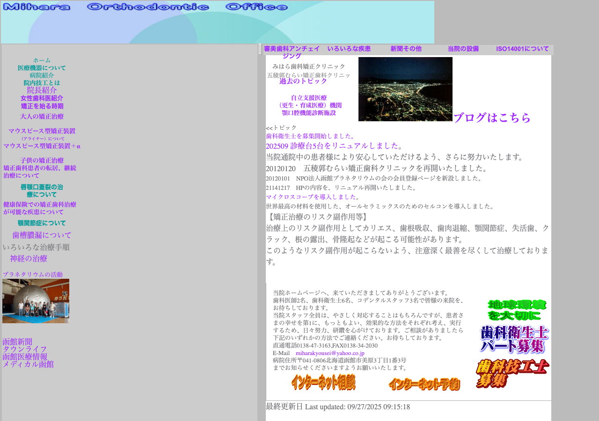Open 唇顎口蓋裂の治療について link
Image resolution: width=599 pixels, height=421 pixels.
click(42, 191)
